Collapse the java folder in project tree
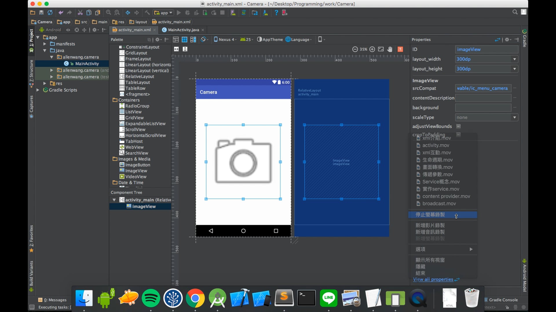This screenshot has width=556, height=312. pyautogui.click(x=45, y=51)
